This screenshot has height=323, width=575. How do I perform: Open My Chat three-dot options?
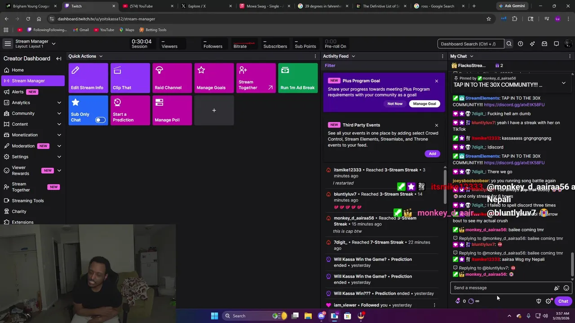(570, 56)
